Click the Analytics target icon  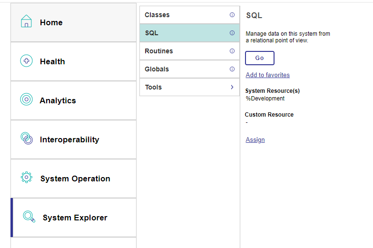pos(27,99)
